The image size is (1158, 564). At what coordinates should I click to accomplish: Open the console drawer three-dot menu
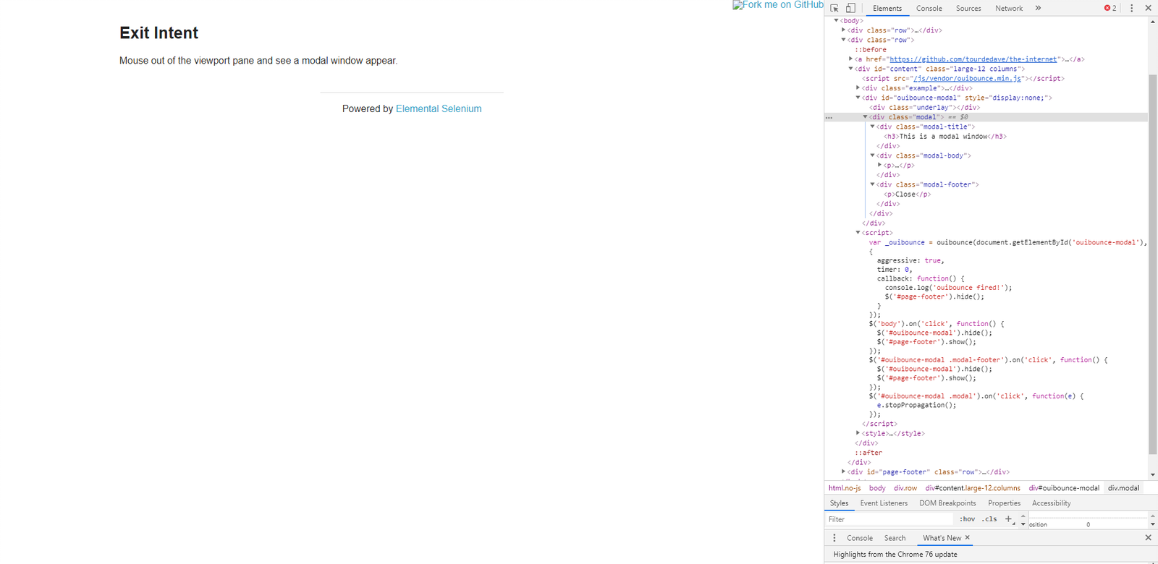[x=834, y=538]
